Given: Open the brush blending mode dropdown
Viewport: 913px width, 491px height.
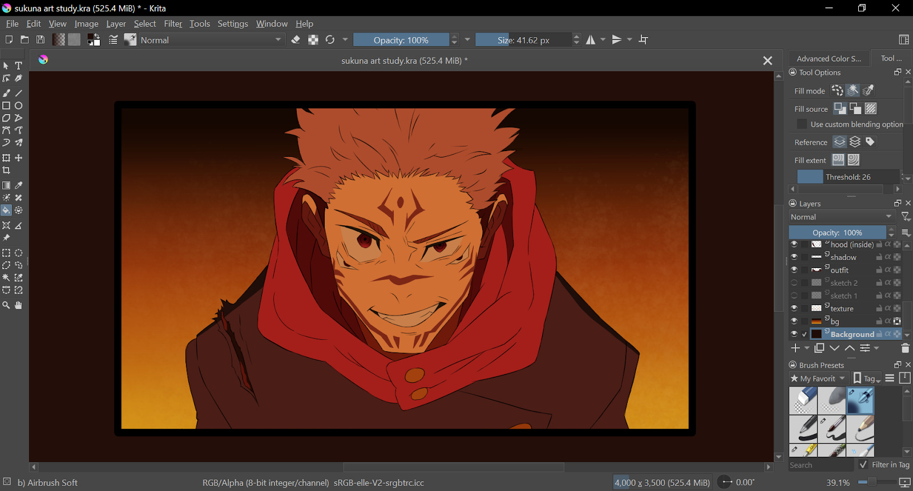Looking at the screenshot, I should 212,40.
